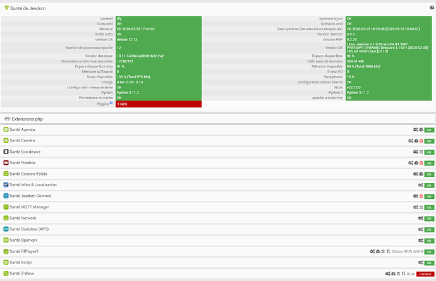Click the 'Auto' port label on Z-Wave row
This screenshot has width=436, height=281.
coord(411,274)
